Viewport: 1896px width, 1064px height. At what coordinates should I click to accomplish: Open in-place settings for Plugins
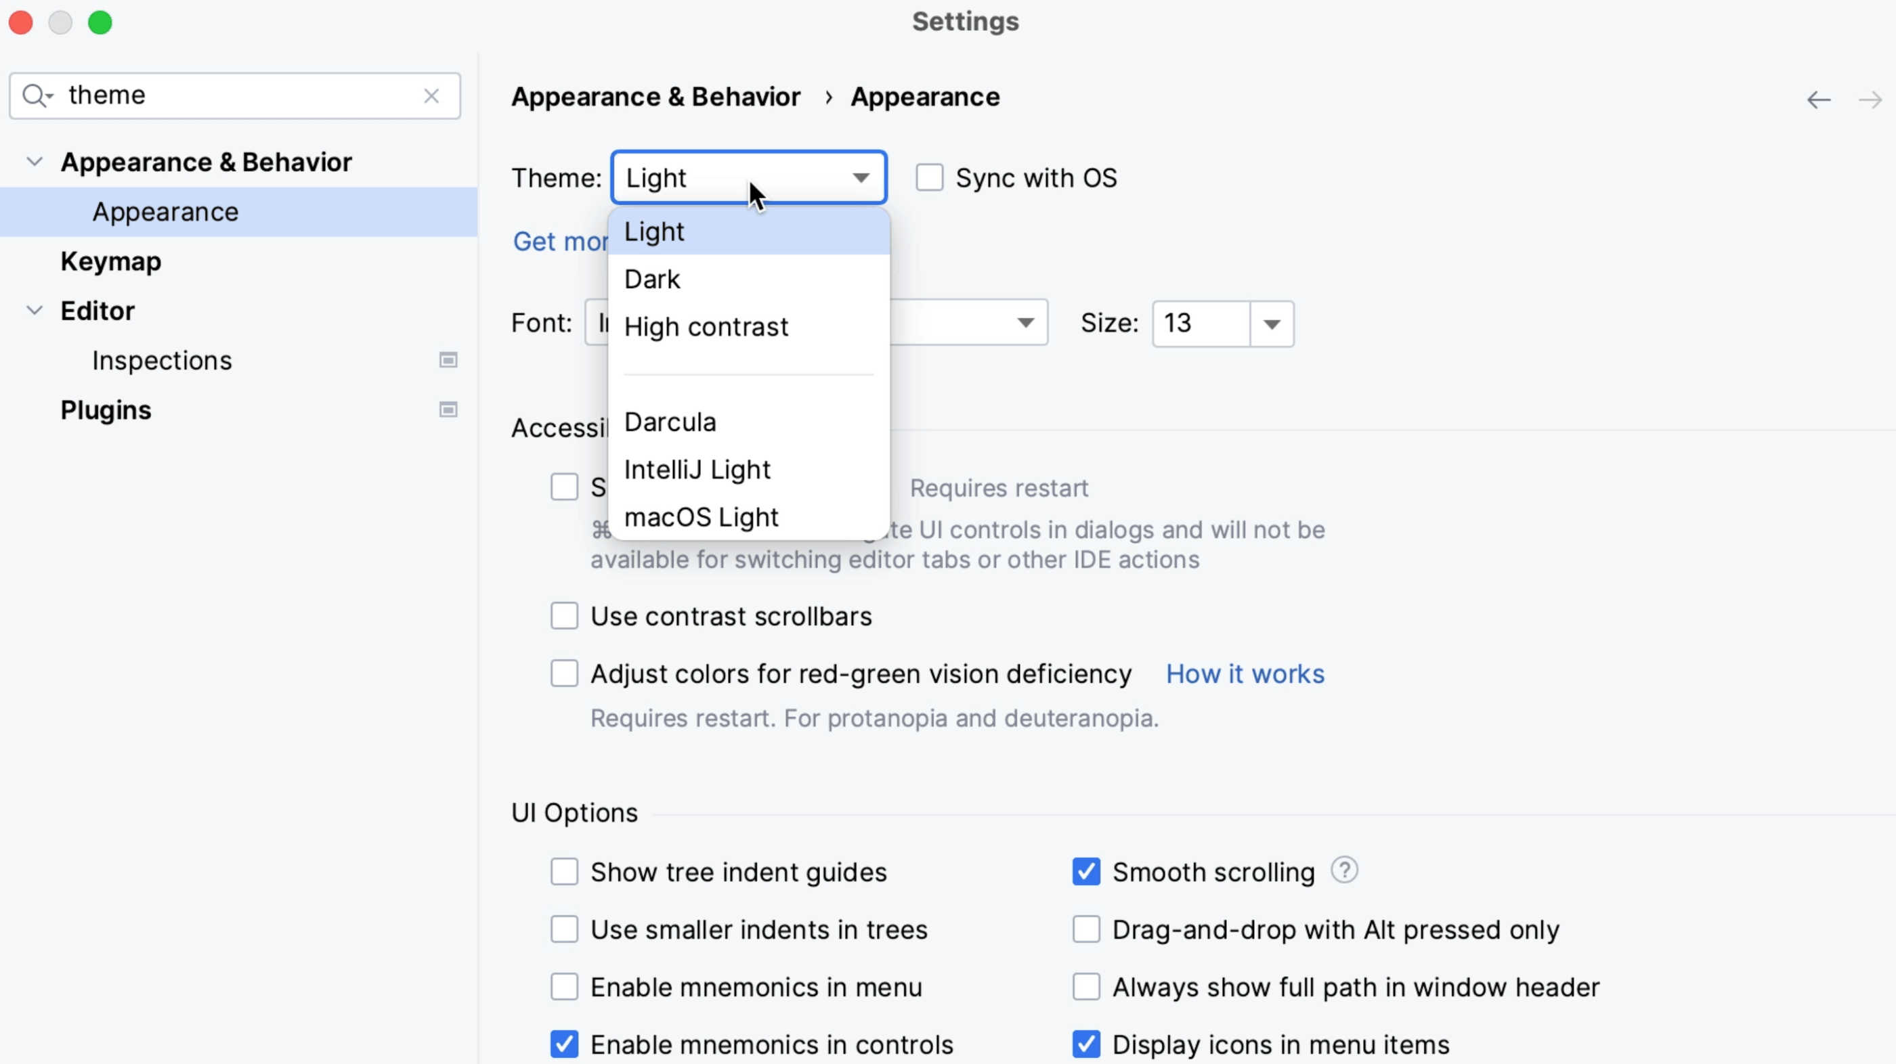tap(448, 410)
